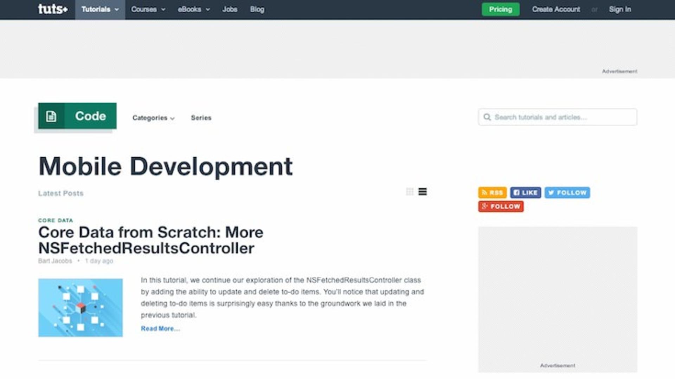675x379 pixels.
Task: Open the Blog menu item
Action: [x=257, y=9]
